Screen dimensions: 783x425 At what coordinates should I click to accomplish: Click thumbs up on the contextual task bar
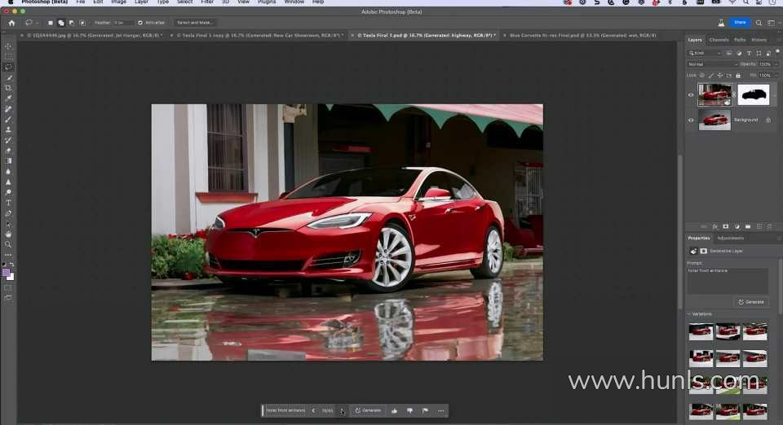click(x=394, y=410)
